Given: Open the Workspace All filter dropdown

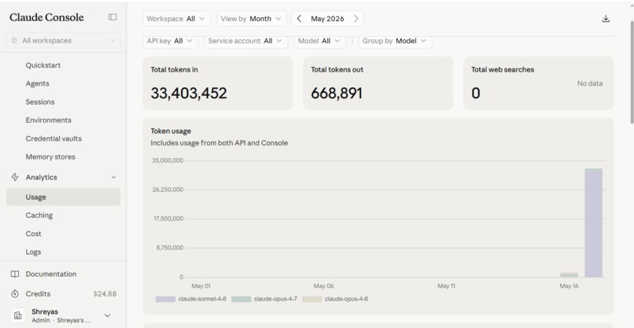Looking at the screenshot, I should pyautogui.click(x=176, y=19).
